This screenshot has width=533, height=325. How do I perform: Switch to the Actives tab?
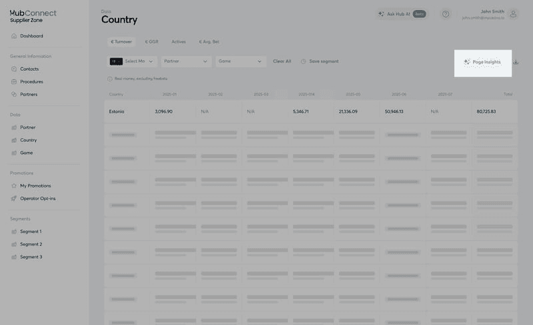coord(179,41)
